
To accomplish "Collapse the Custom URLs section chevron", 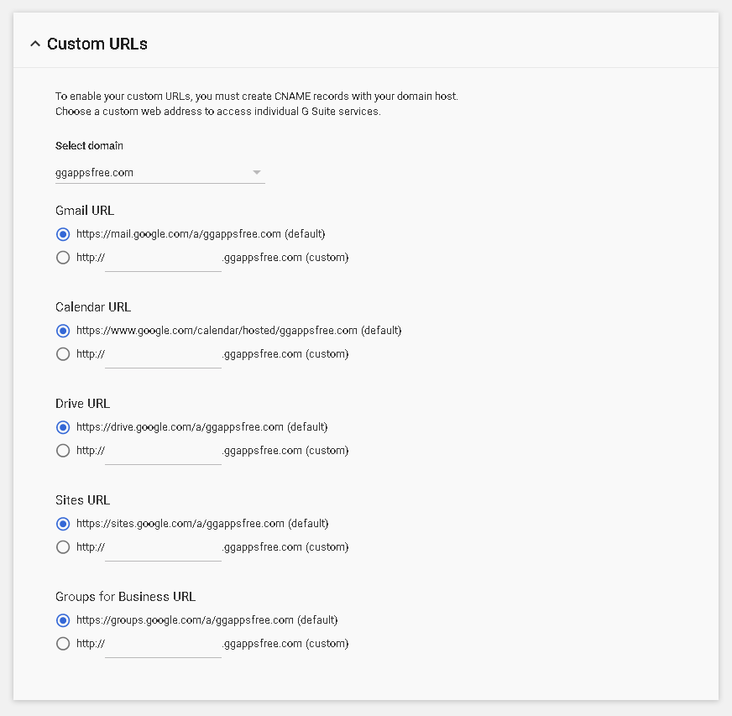I will pyautogui.click(x=35, y=44).
